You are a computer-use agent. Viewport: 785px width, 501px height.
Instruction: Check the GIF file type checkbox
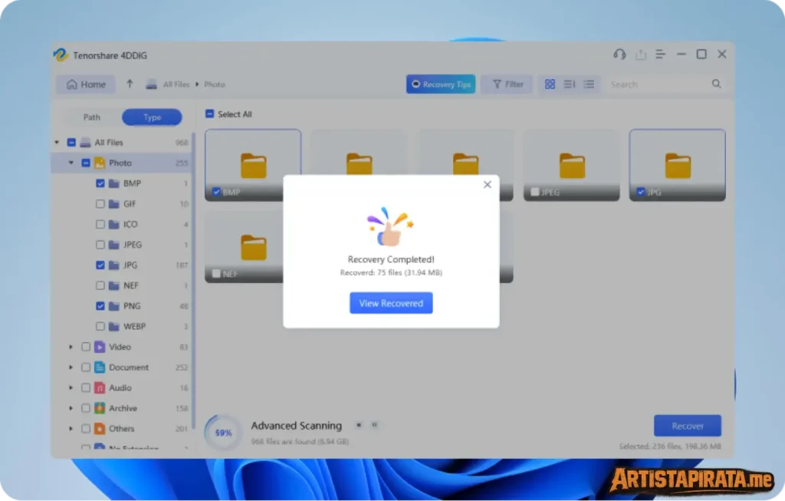(x=100, y=204)
